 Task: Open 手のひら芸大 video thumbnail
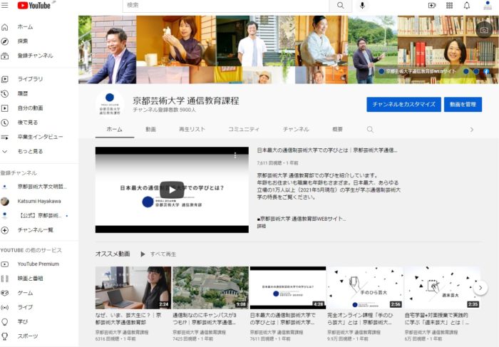(365, 288)
